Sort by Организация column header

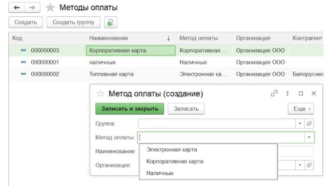point(261,38)
